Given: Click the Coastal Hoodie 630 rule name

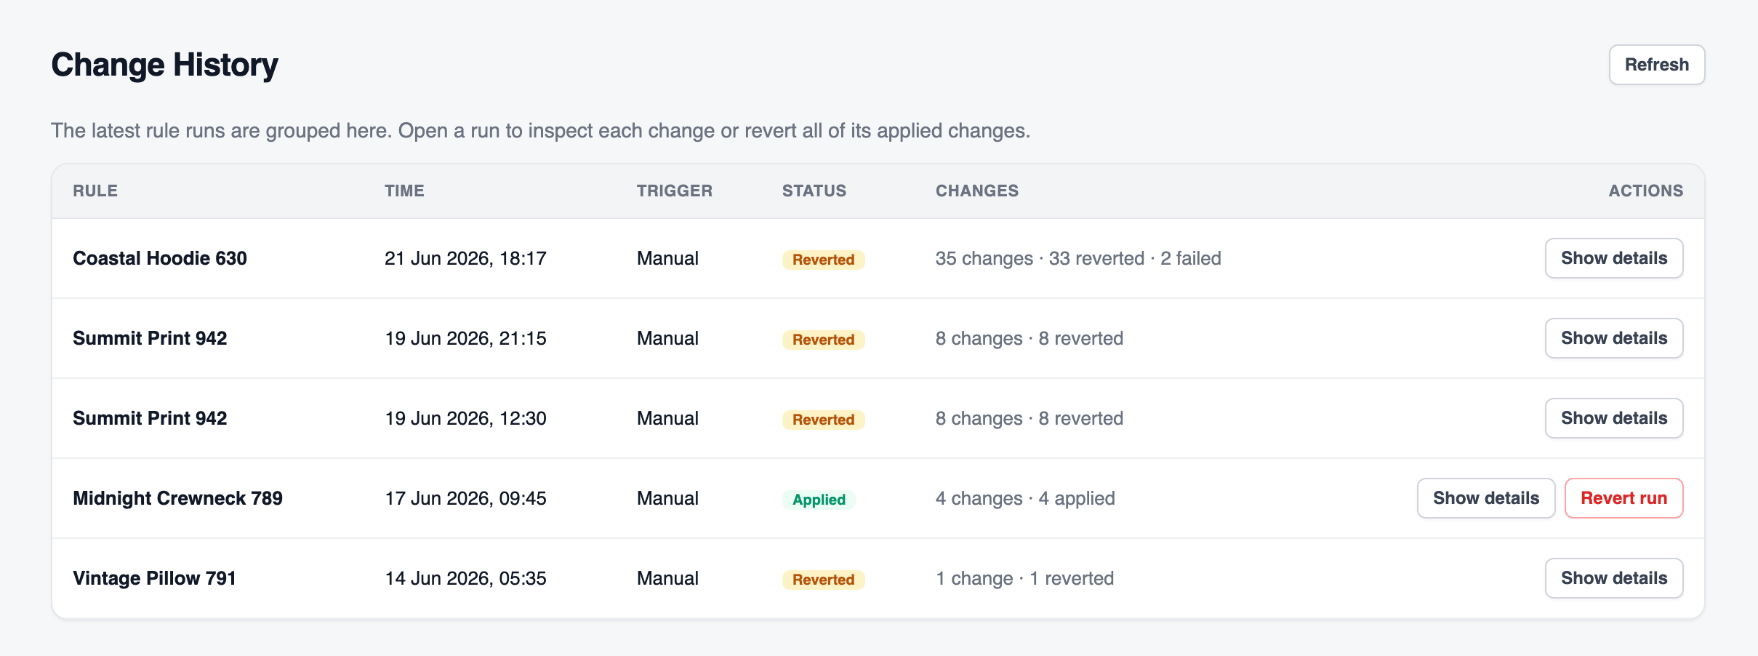Looking at the screenshot, I should point(160,258).
